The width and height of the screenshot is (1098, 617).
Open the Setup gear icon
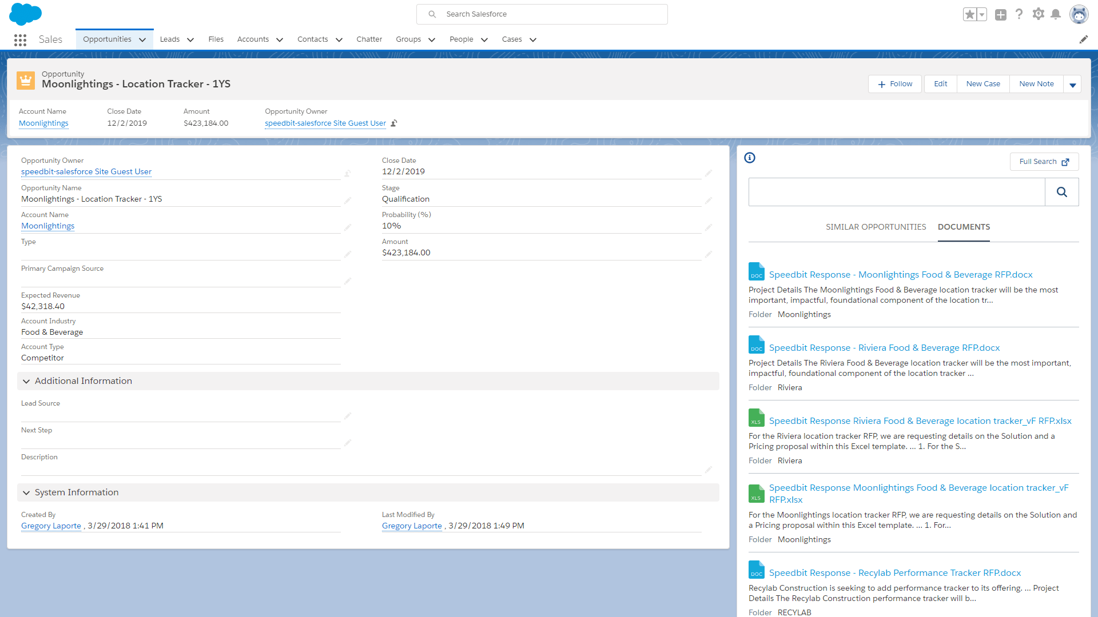coord(1038,14)
